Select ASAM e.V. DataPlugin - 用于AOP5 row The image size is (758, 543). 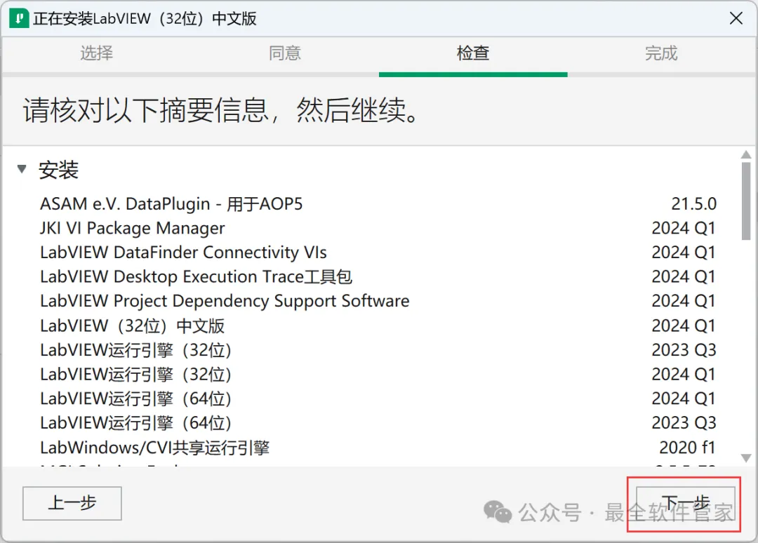point(378,204)
